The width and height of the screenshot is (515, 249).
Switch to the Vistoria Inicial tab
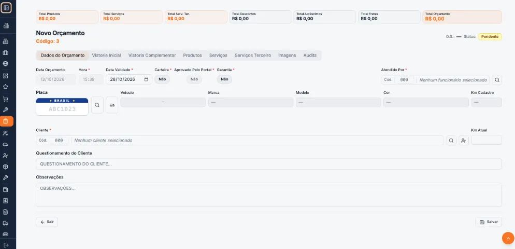(106, 56)
